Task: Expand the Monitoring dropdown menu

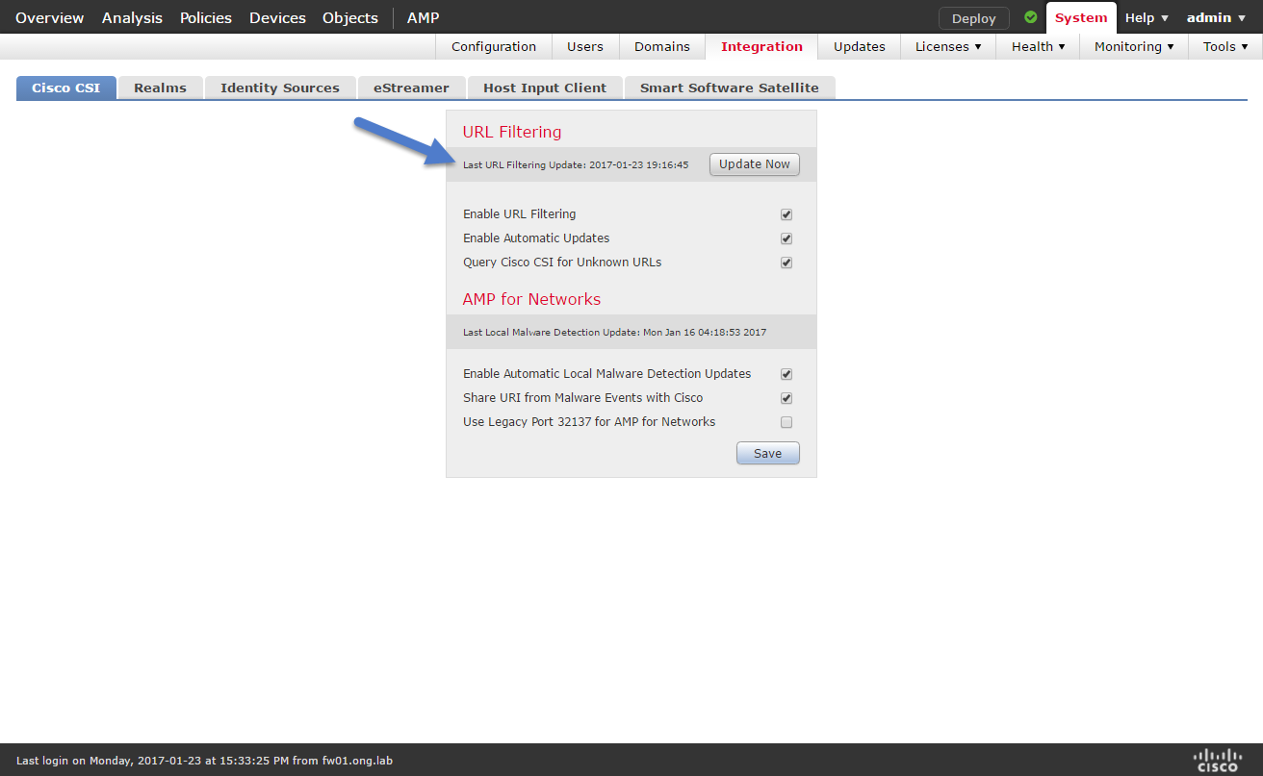Action: tap(1134, 46)
